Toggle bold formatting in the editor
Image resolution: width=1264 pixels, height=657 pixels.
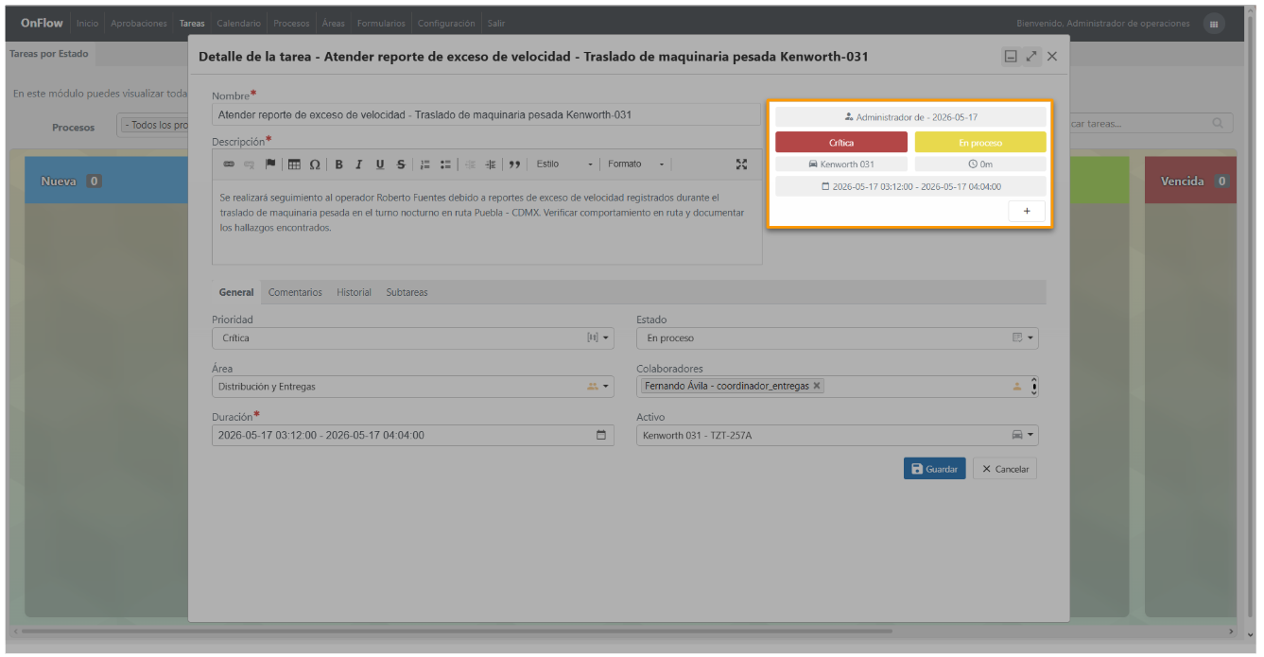pyautogui.click(x=338, y=164)
